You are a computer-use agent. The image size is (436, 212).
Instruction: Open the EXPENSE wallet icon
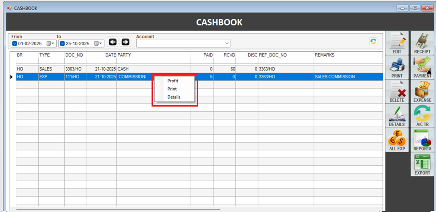click(x=422, y=91)
